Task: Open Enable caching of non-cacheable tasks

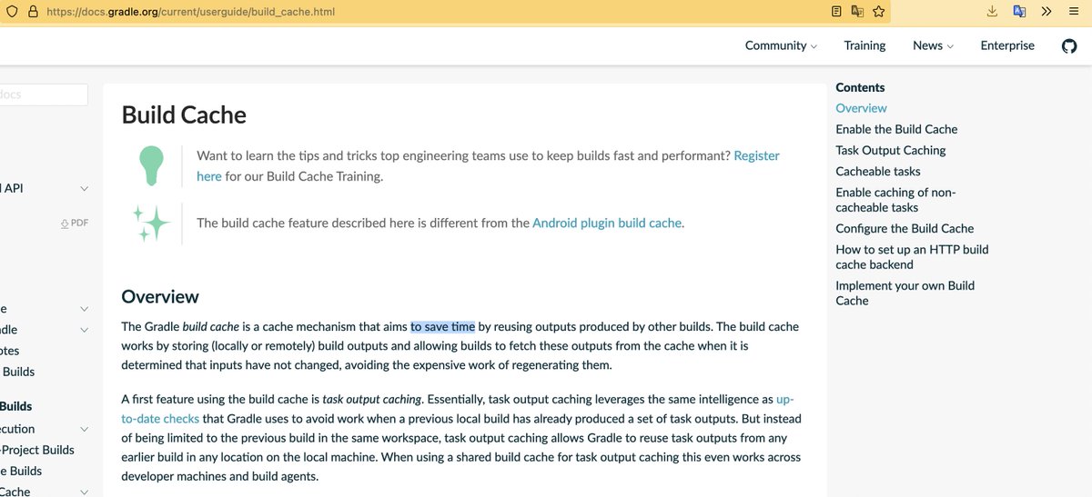Action: pos(895,200)
